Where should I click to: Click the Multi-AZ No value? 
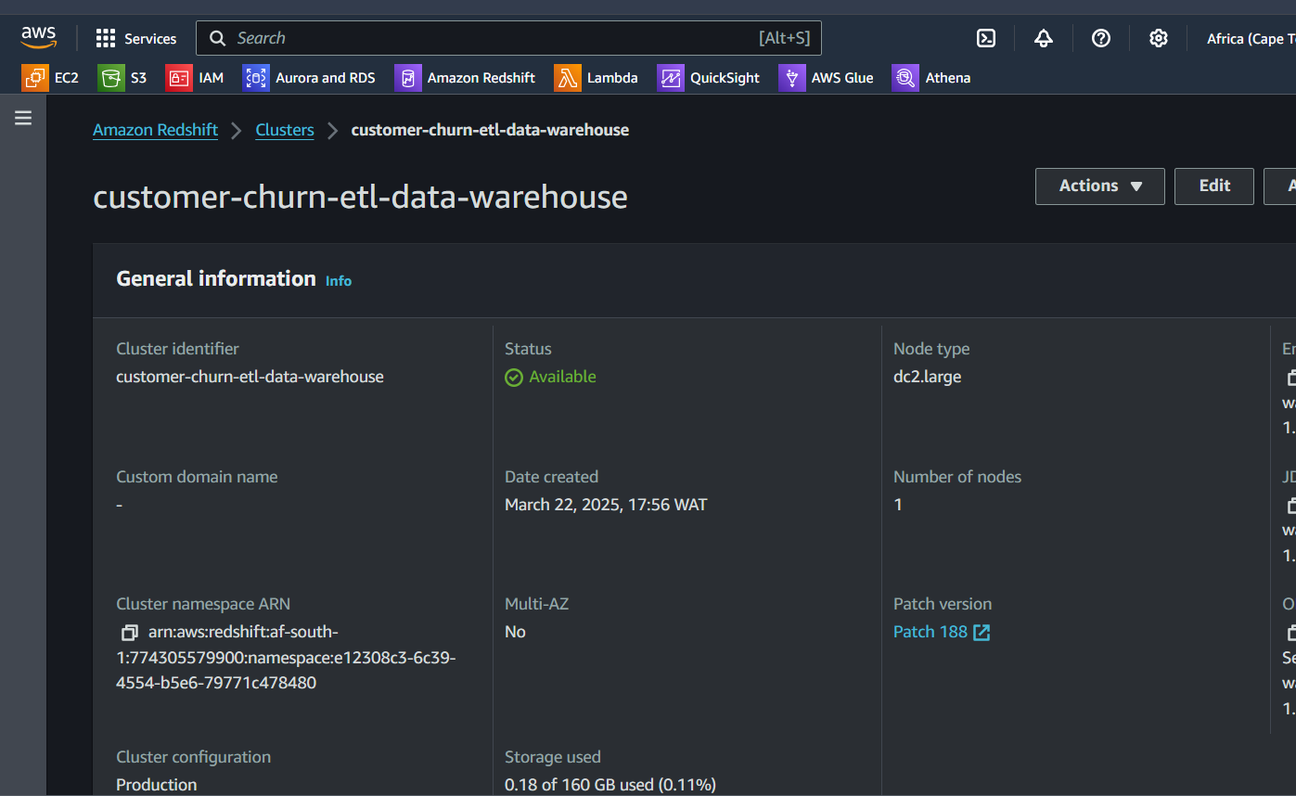(515, 632)
